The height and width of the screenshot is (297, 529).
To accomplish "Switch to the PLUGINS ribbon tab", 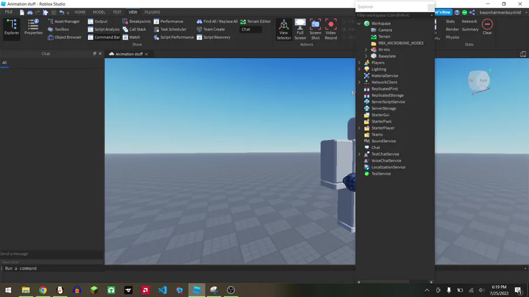I will (152, 12).
